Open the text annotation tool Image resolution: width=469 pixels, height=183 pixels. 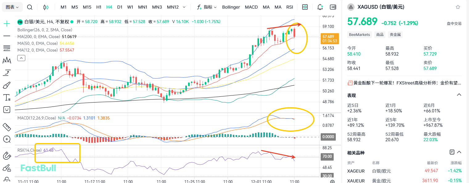pyautogui.click(x=6, y=97)
